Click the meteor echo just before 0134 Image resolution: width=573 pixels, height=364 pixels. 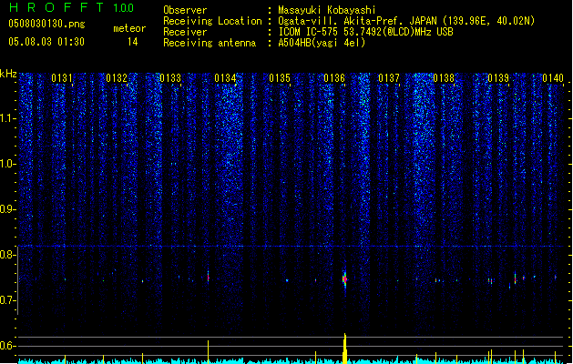(209, 278)
